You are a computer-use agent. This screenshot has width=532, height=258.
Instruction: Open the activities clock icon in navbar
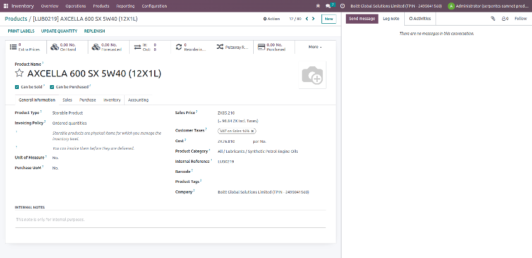point(342,6)
